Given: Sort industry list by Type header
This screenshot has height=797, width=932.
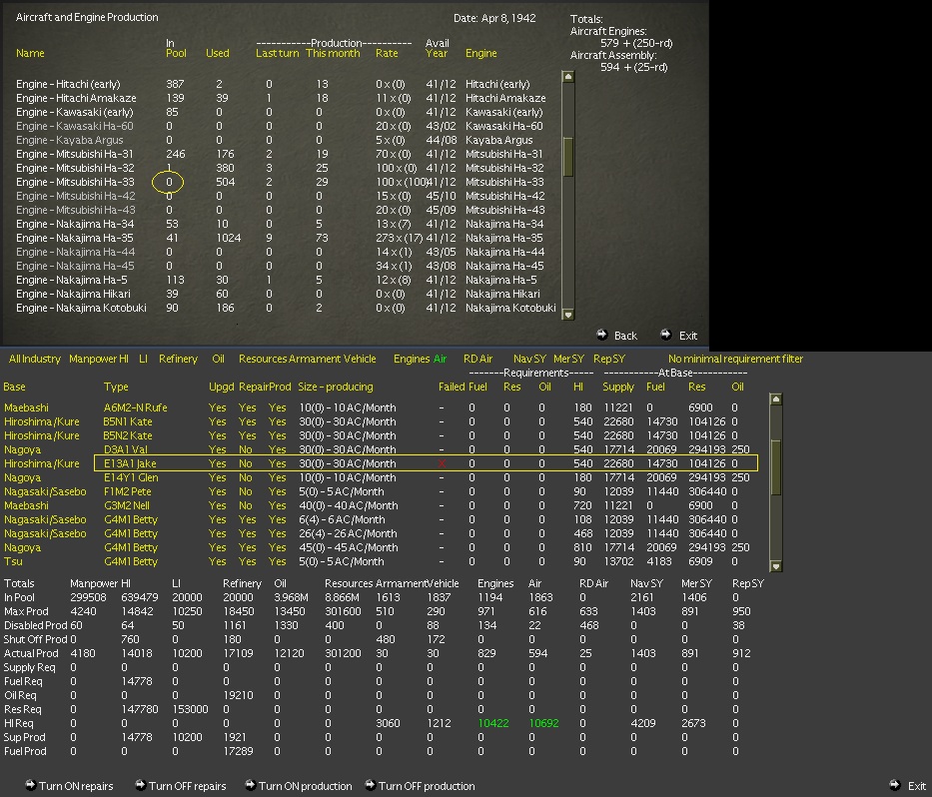Looking at the screenshot, I should coord(116,387).
